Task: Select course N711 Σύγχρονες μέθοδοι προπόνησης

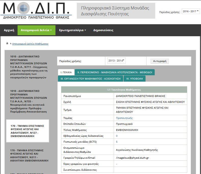Action: click(29, 67)
